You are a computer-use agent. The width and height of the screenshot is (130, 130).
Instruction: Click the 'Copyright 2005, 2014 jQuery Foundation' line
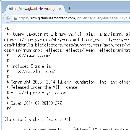(68, 82)
